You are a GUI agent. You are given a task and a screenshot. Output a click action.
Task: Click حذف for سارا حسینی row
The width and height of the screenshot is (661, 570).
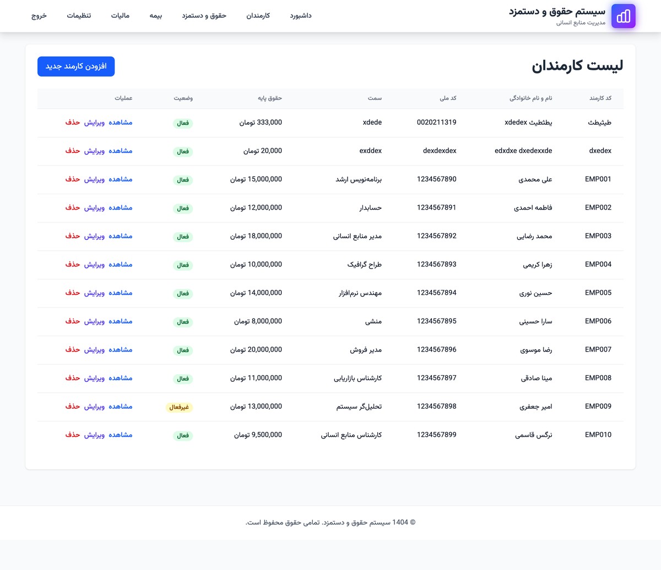tap(73, 321)
